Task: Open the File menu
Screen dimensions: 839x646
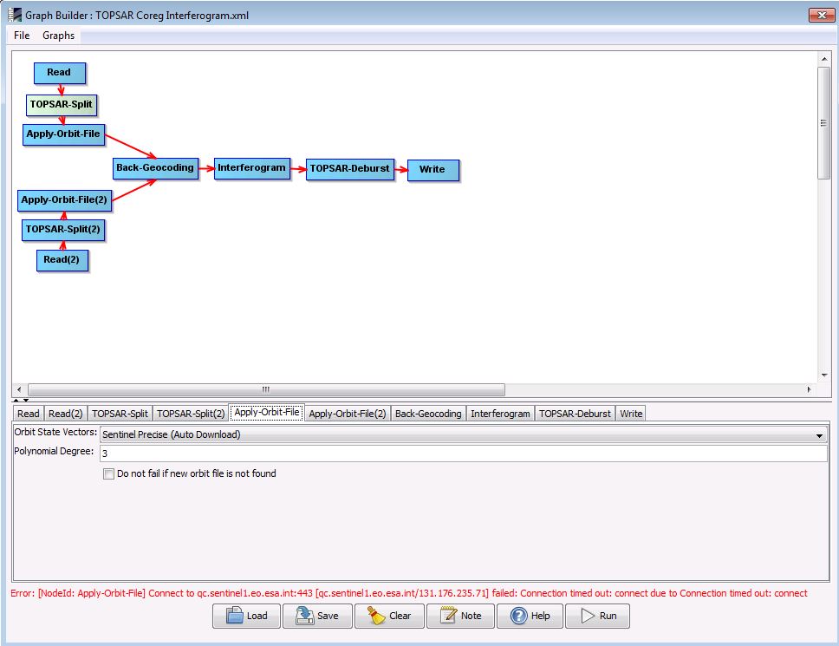Action: click(x=22, y=36)
